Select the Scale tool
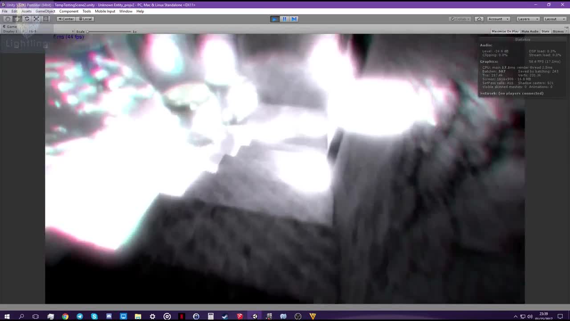Viewport: 570px width, 321px height. [x=36, y=19]
